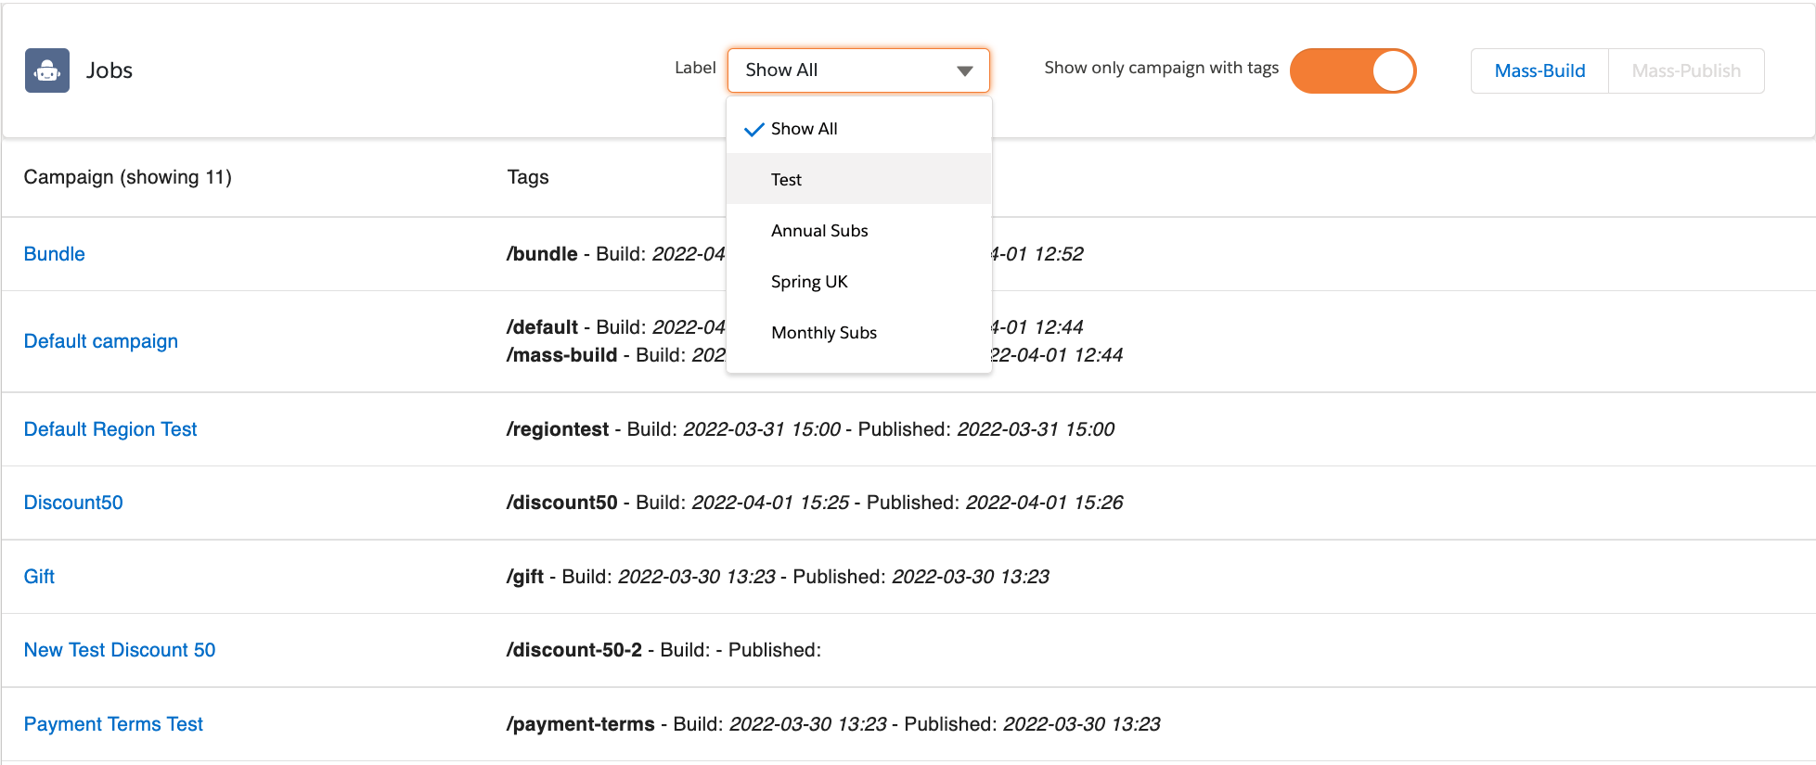Screen dimensions: 1816x765
Task: Choose Annual Subs label option
Action: pyautogui.click(x=858, y=230)
